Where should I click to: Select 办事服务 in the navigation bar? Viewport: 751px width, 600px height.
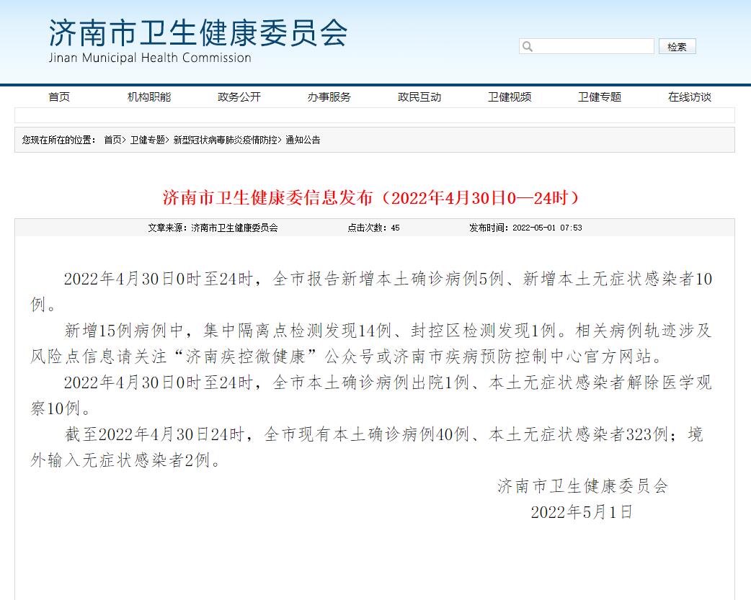pyautogui.click(x=329, y=97)
